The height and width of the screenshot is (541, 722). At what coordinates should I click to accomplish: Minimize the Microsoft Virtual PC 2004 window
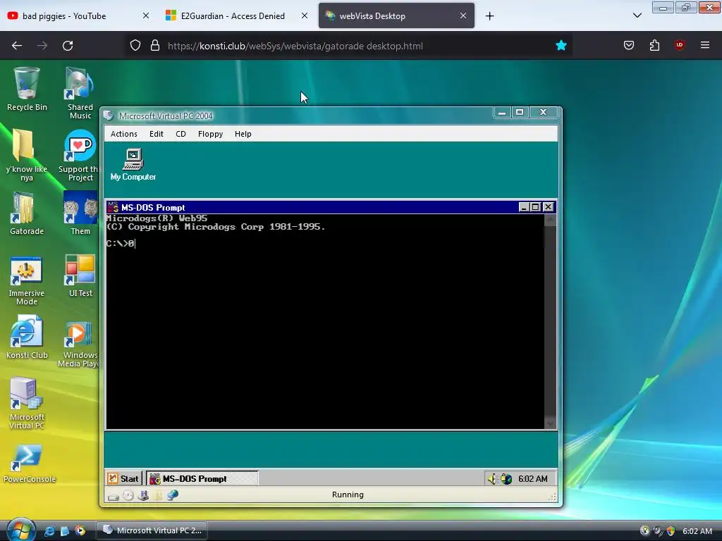click(x=502, y=112)
